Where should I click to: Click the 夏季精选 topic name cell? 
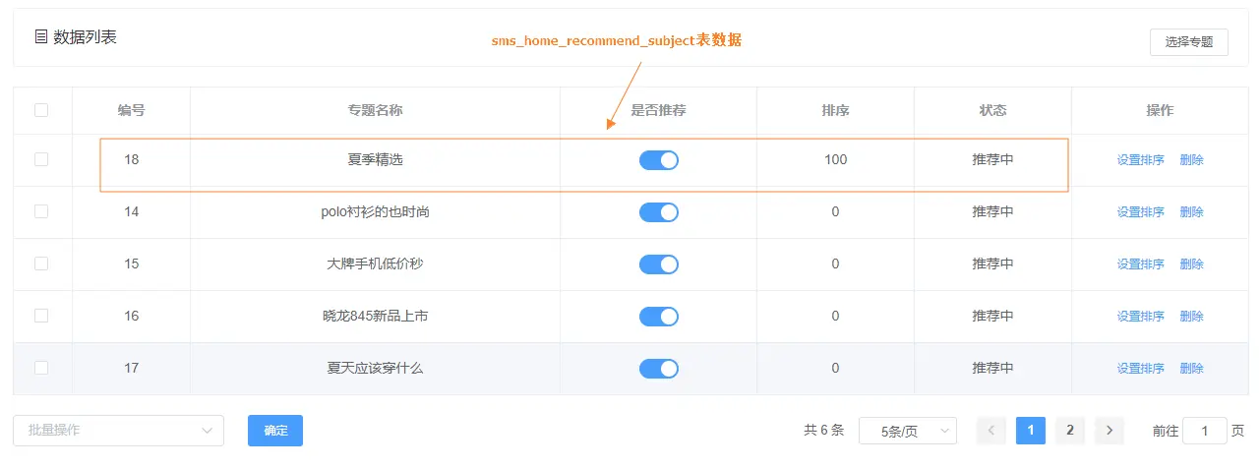tap(376, 159)
